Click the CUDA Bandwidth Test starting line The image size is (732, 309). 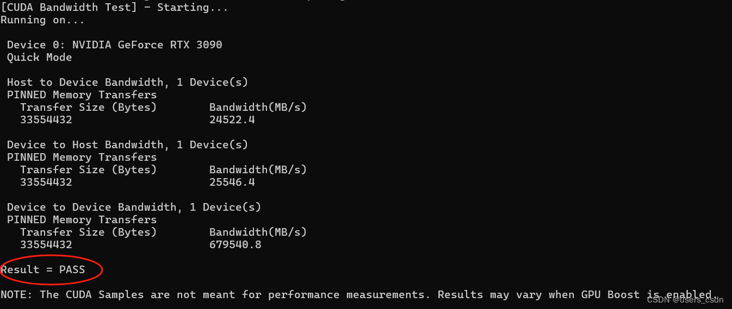click(x=114, y=7)
